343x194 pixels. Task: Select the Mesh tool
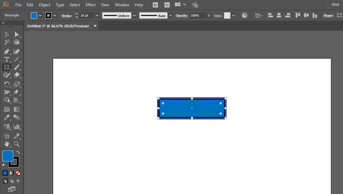(7, 109)
